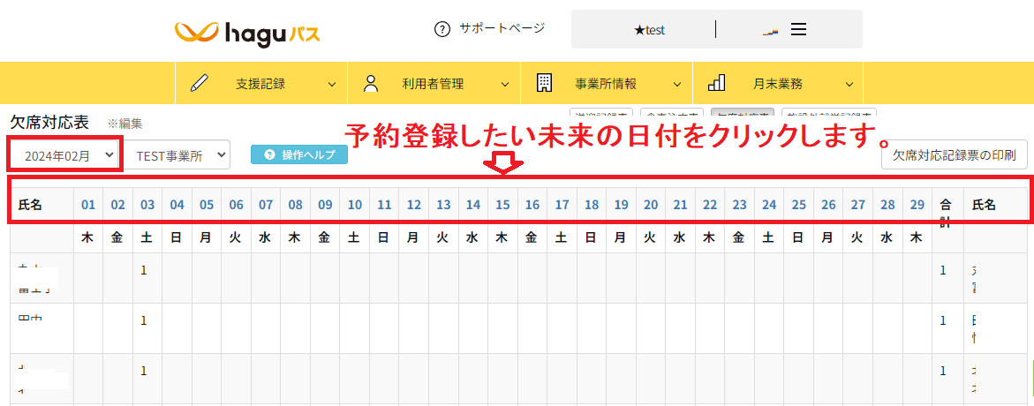Open the 事業所情報 menu
Viewport: 1034px width, 406px height.
(606, 84)
